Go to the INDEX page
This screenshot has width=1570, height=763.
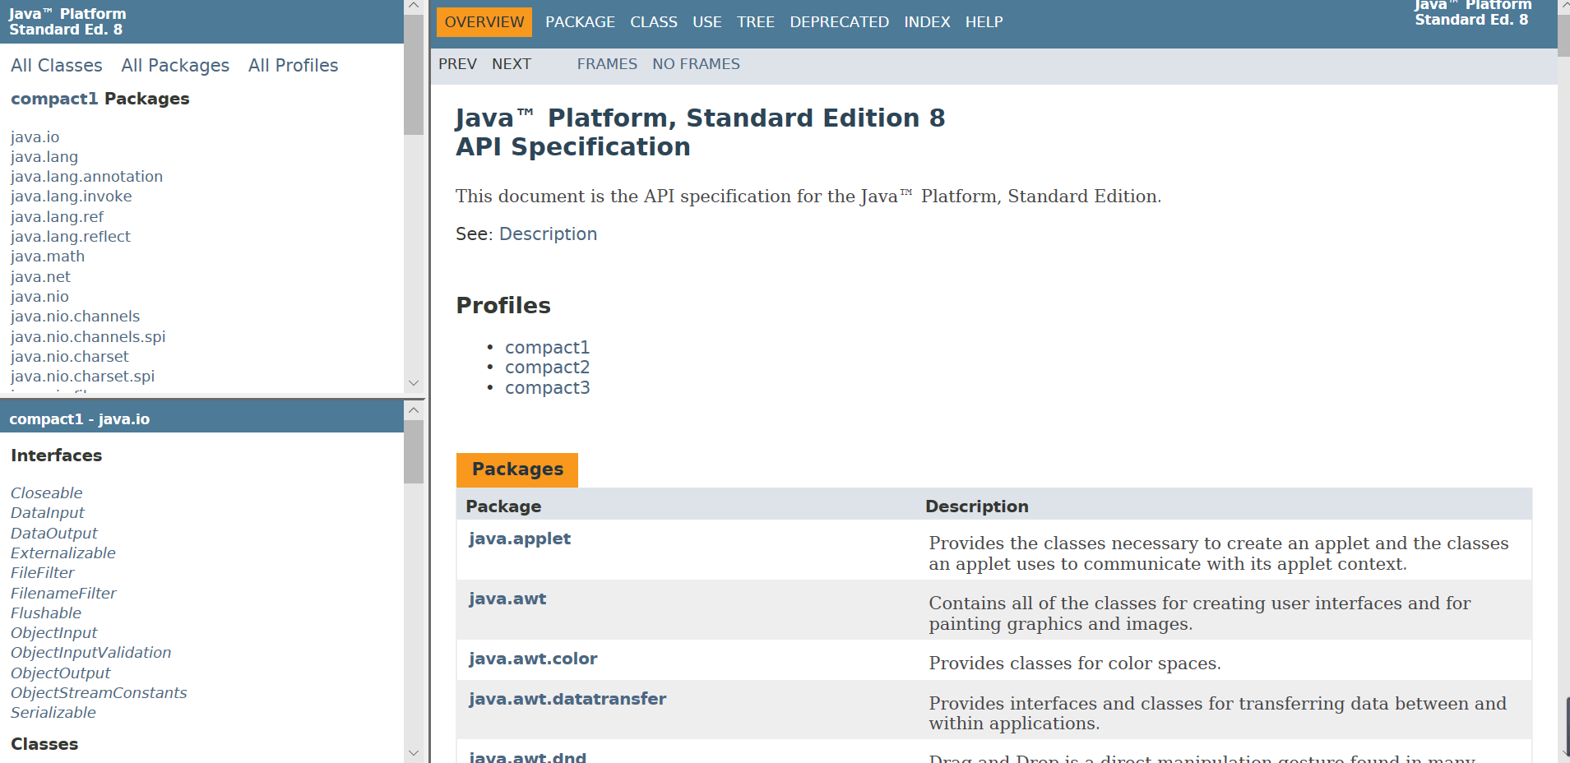(x=927, y=22)
